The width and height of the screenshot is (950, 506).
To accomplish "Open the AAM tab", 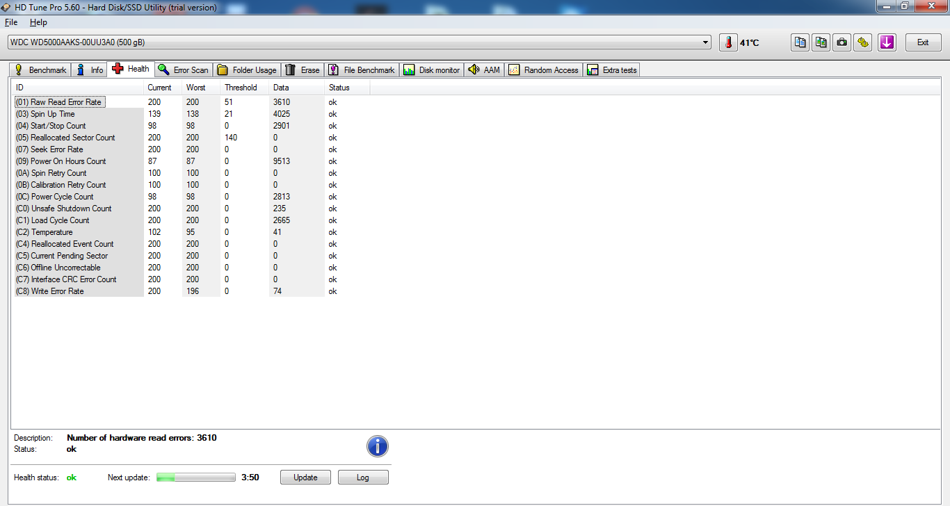I will 485,70.
